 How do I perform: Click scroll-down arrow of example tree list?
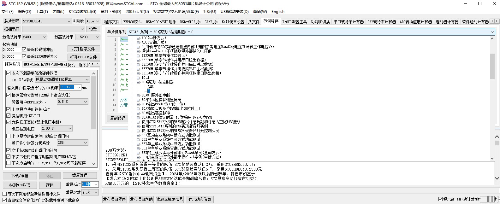pyautogui.click(x=492, y=159)
